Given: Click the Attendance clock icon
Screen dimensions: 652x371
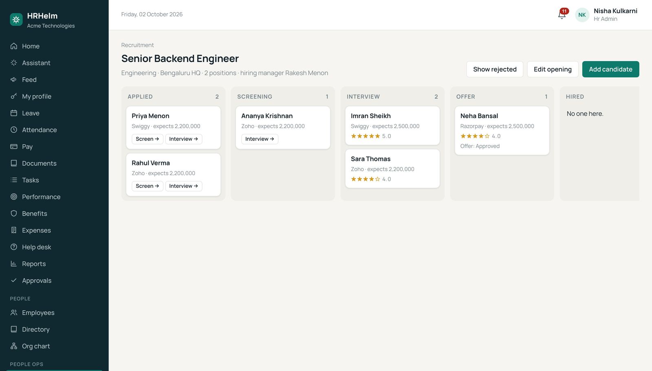Looking at the screenshot, I should pyautogui.click(x=14, y=130).
